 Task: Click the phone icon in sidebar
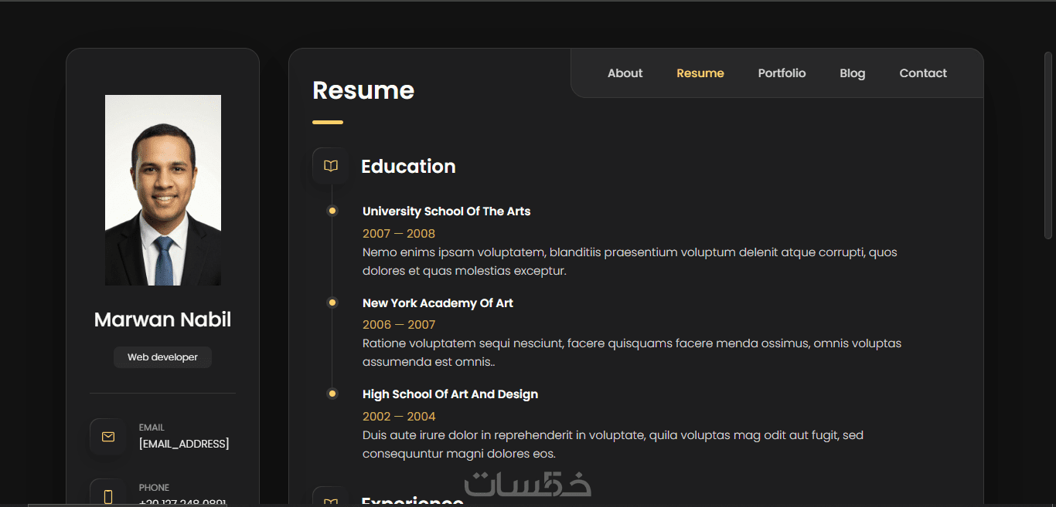108,496
